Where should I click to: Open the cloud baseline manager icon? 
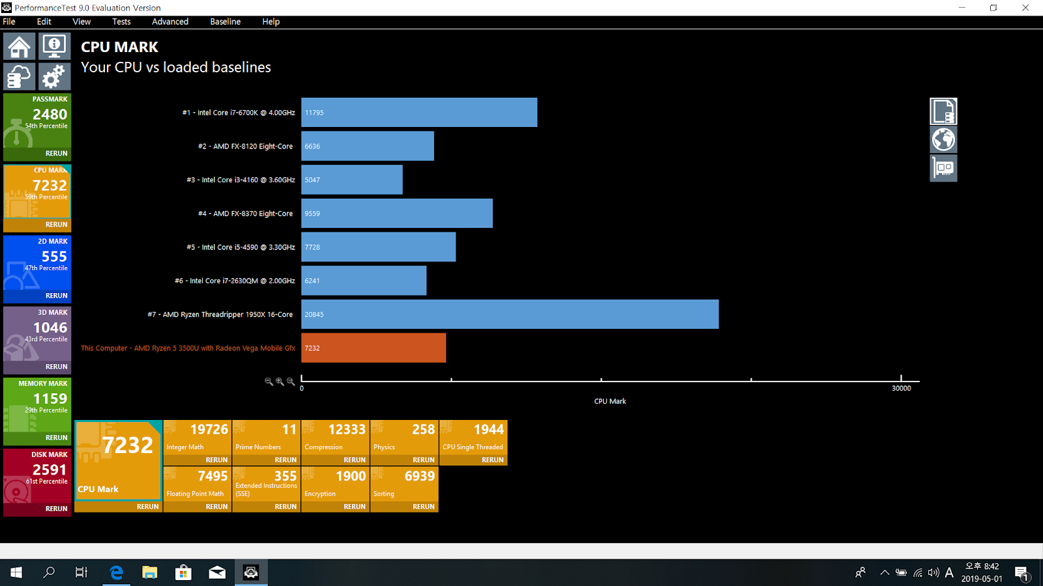pos(19,76)
